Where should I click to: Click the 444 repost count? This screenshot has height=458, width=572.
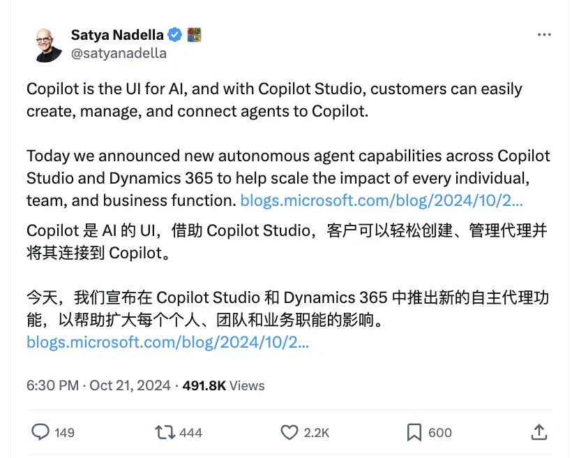pyautogui.click(x=190, y=433)
